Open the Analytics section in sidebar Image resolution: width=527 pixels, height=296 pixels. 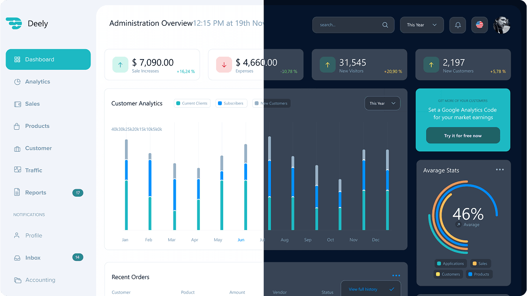pyautogui.click(x=38, y=81)
